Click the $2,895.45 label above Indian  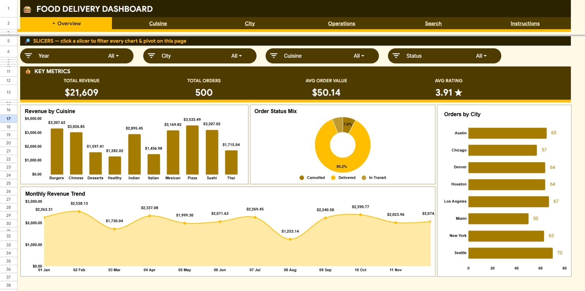coord(134,128)
